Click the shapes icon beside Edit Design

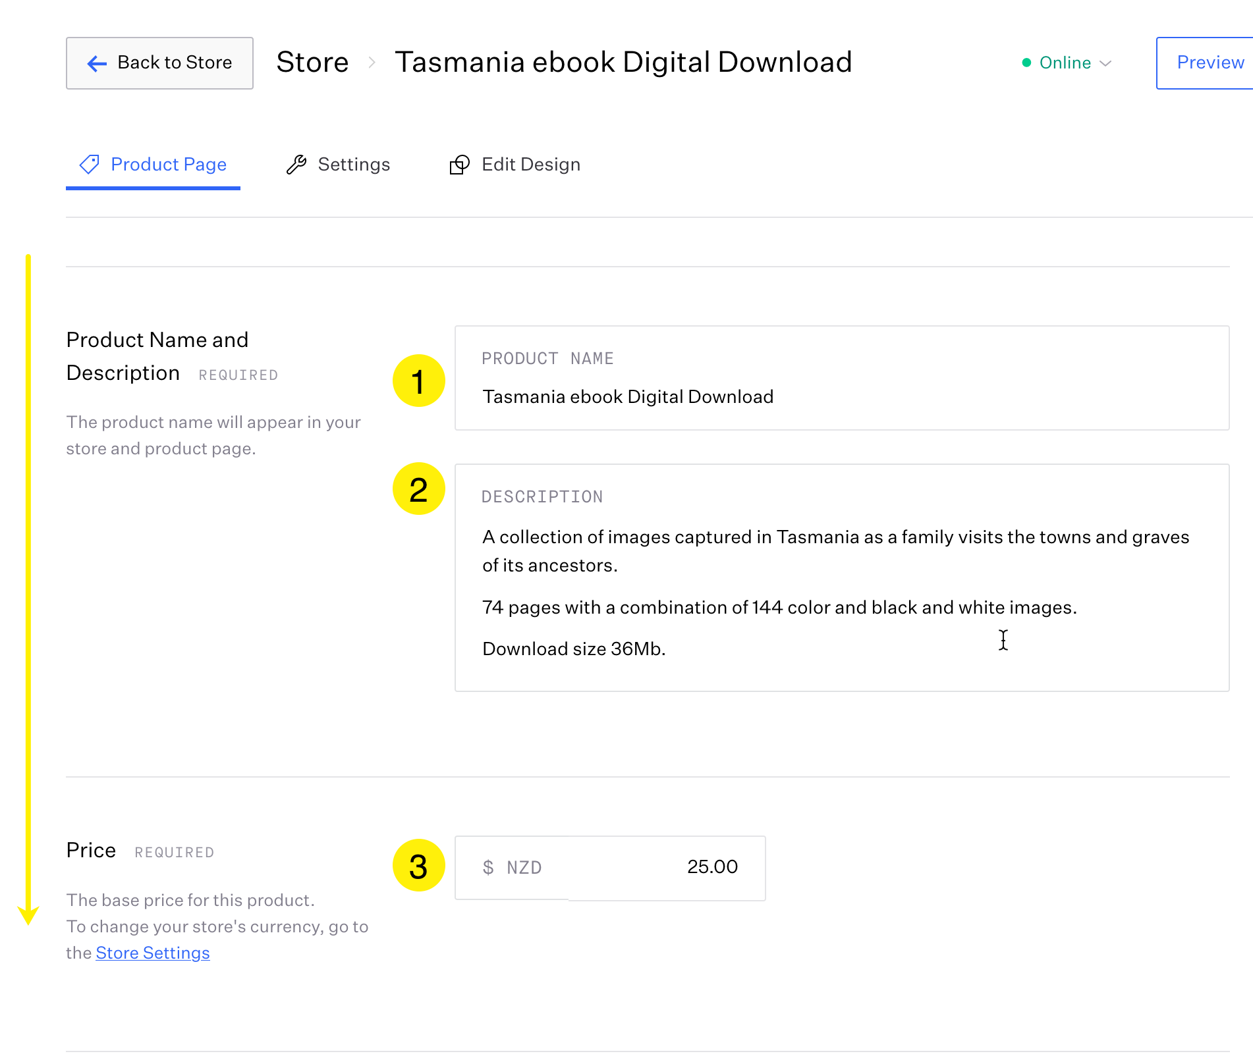(x=459, y=165)
